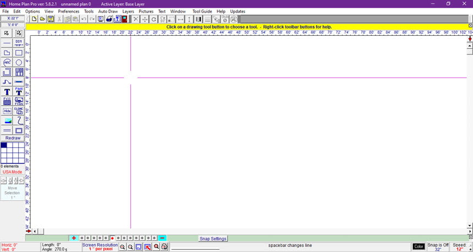473x252 pixels.
Task: Click the vertical scrollbar down arrow
Action: (470, 226)
